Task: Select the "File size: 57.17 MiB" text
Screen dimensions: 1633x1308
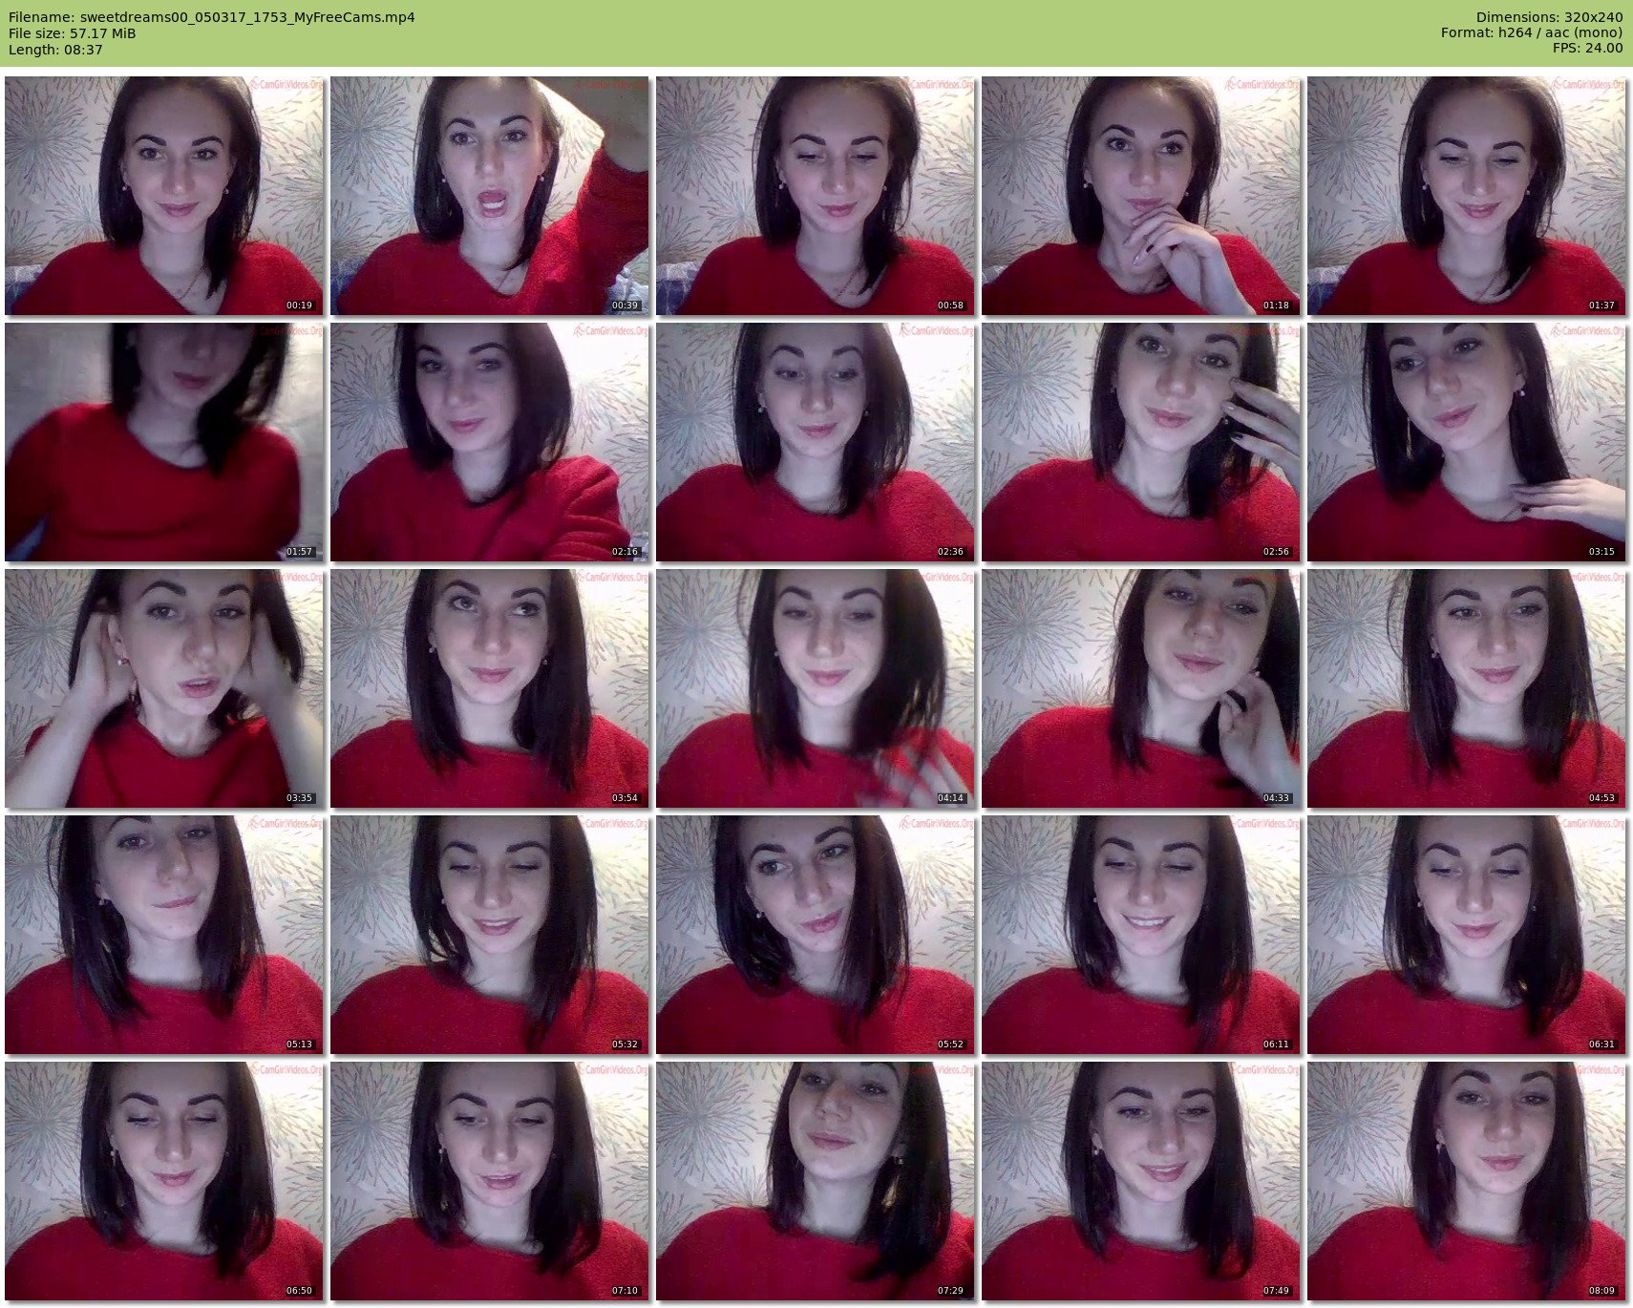Action: (73, 33)
